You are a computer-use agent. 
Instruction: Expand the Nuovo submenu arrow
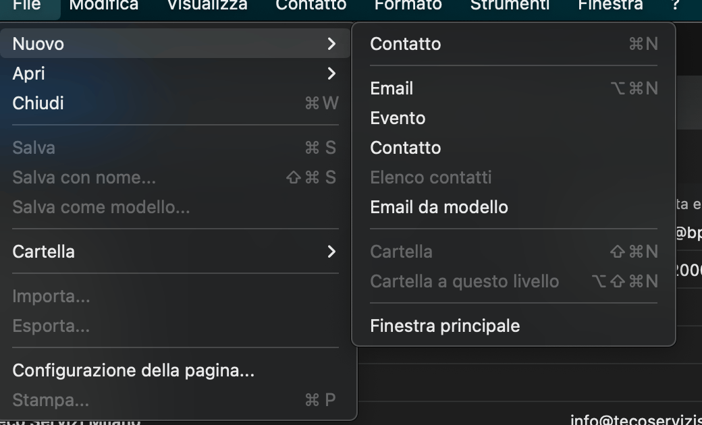pos(331,44)
